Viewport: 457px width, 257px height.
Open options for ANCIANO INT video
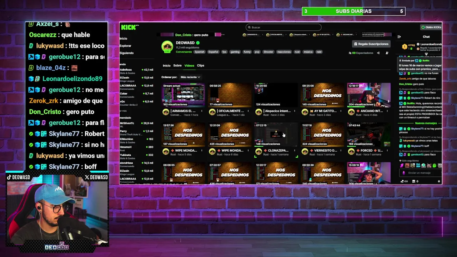point(387,111)
